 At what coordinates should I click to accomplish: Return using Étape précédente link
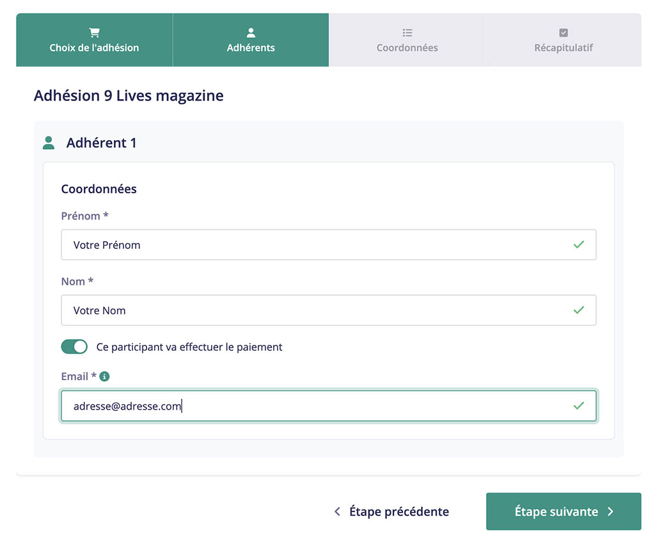392,511
